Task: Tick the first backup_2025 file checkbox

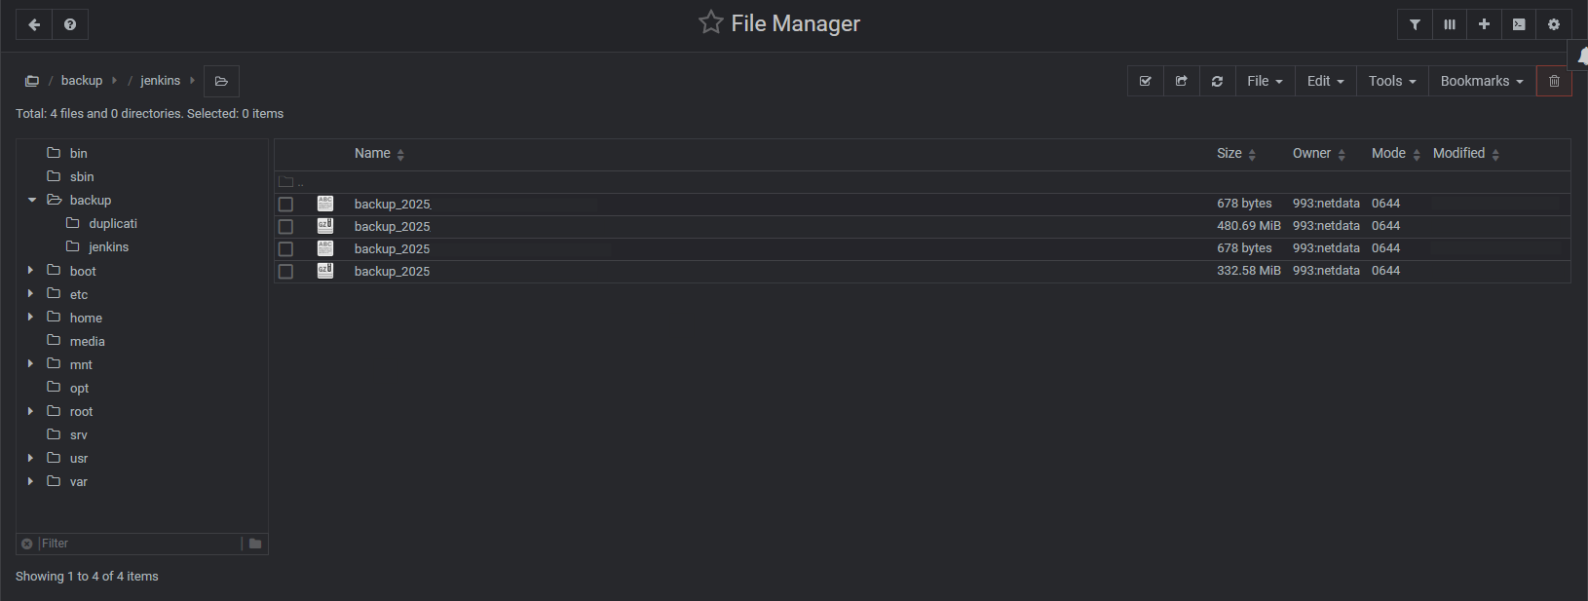Action: tap(285, 204)
